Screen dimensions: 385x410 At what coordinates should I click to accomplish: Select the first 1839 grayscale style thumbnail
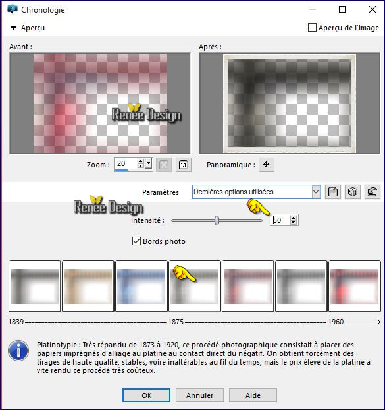(35, 286)
